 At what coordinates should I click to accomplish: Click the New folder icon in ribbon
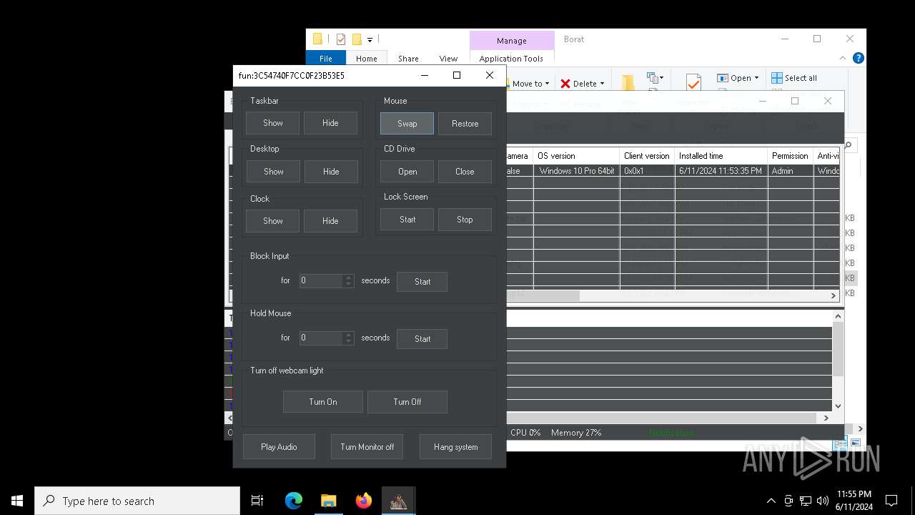tap(628, 82)
